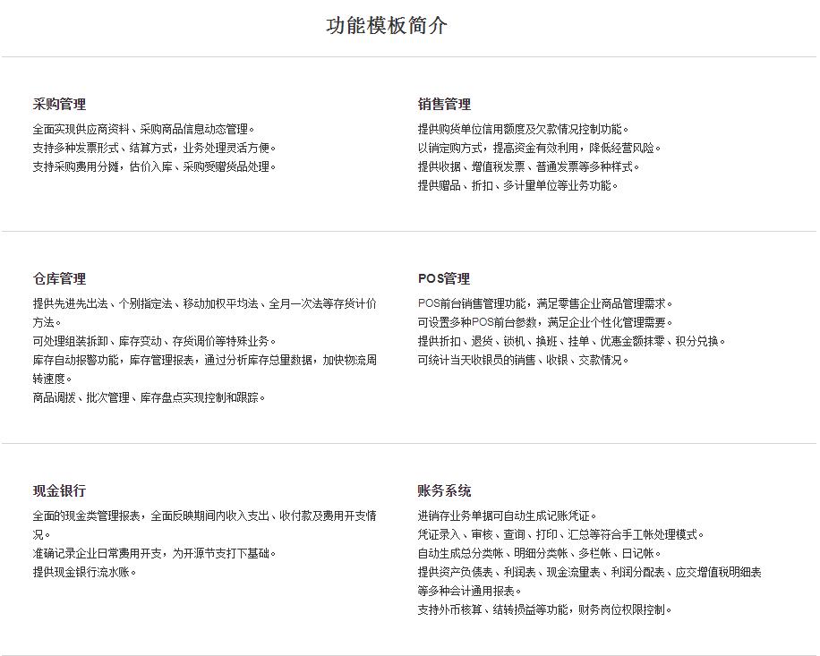The width and height of the screenshot is (820, 656).
Task: Click the line starting 提供先进先出法
Action: click(204, 303)
